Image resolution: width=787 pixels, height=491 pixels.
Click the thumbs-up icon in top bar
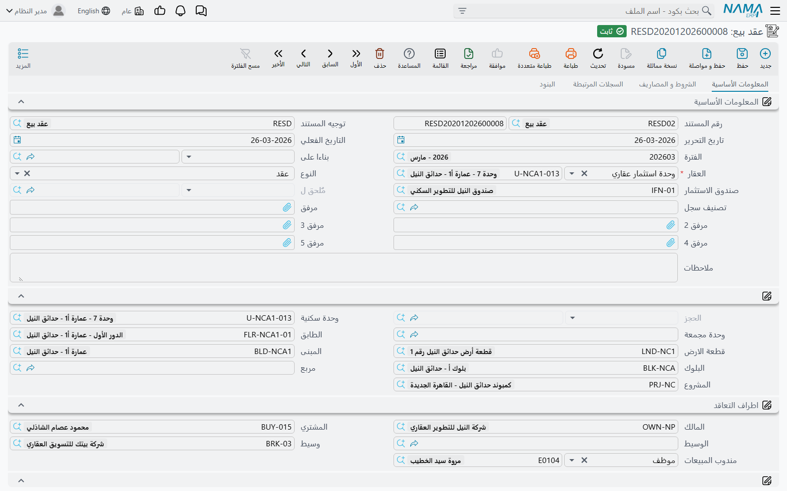click(x=160, y=11)
